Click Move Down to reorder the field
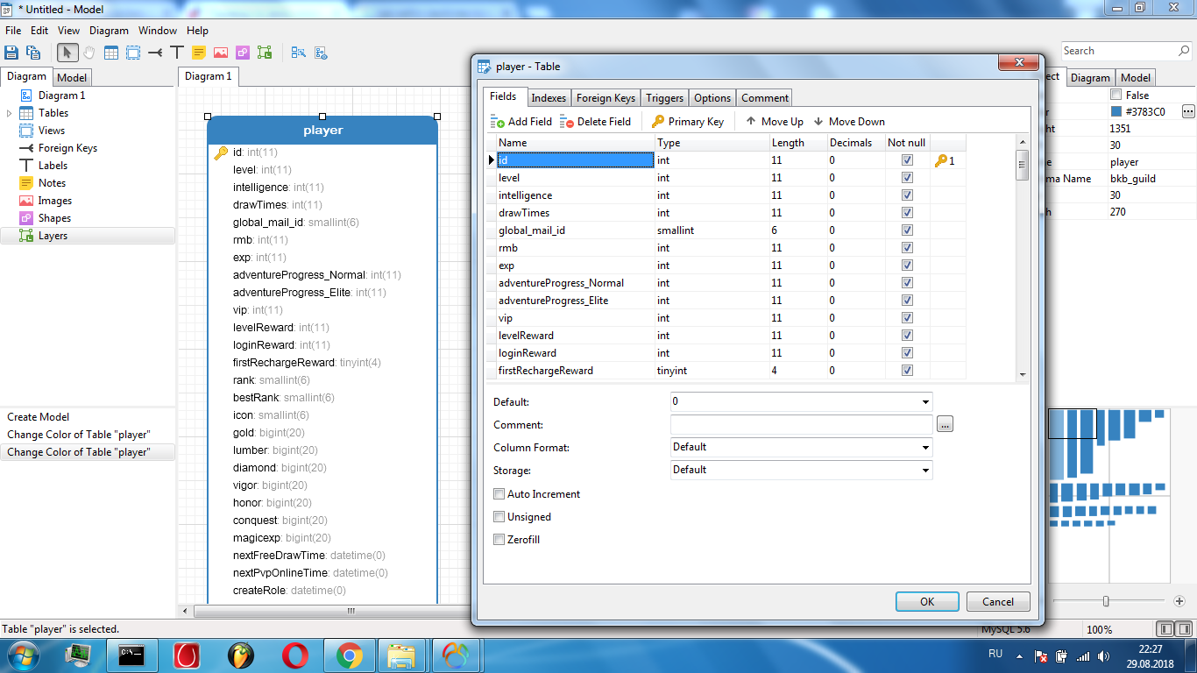This screenshot has width=1197, height=673. (849, 122)
